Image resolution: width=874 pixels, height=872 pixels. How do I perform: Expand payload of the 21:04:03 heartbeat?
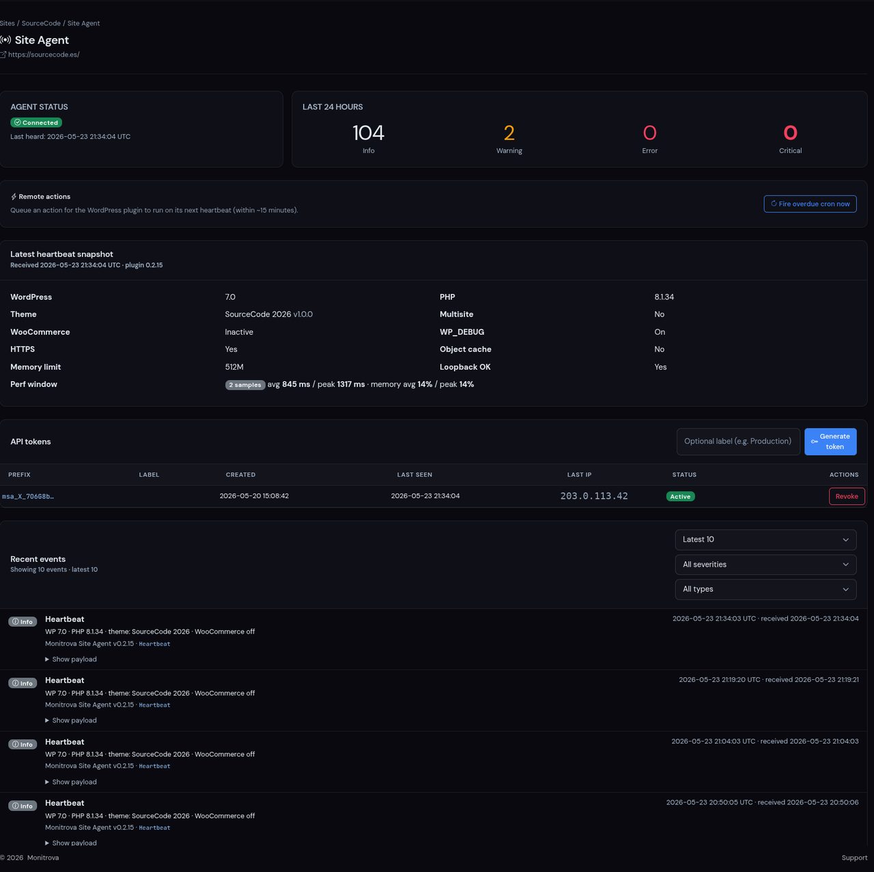(71, 782)
